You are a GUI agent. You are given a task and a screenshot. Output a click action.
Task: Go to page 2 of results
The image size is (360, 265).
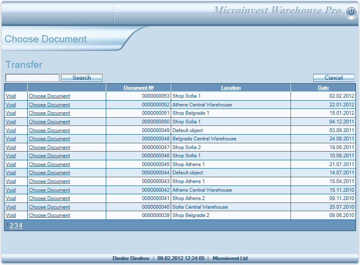click(12, 226)
